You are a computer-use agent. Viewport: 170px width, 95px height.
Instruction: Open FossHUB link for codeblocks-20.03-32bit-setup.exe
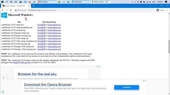[x=41, y=38]
